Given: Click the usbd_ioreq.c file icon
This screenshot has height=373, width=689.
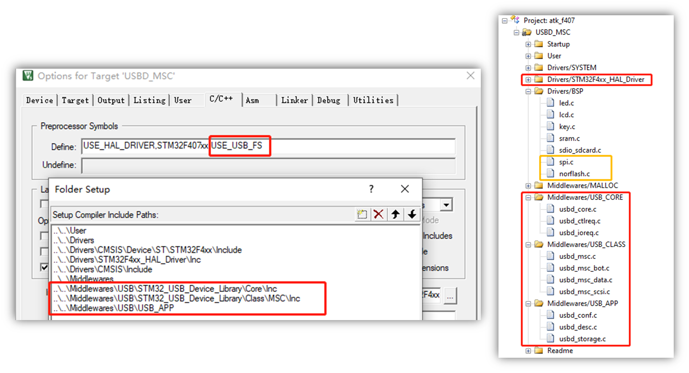Looking at the screenshot, I should pyautogui.click(x=551, y=233).
